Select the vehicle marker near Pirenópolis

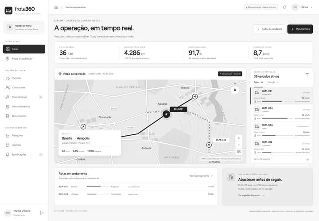click(x=83, y=127)
